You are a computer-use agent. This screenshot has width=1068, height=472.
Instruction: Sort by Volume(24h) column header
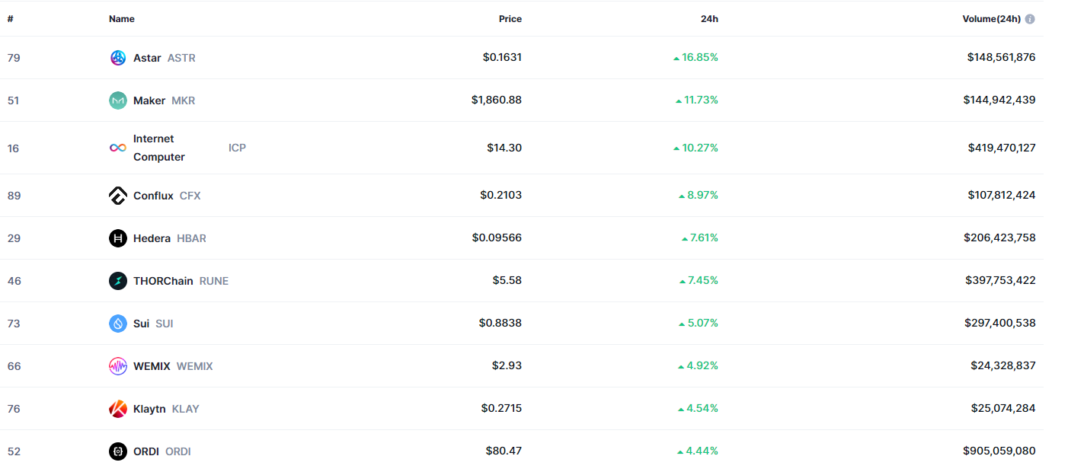[x=991, y=19]
